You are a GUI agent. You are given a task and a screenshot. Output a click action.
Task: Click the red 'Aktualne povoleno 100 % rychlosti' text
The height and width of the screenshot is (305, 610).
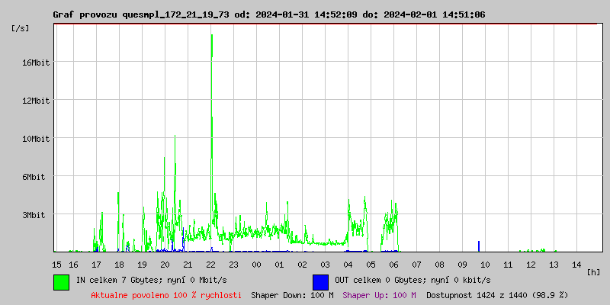(x=166, y=295)
